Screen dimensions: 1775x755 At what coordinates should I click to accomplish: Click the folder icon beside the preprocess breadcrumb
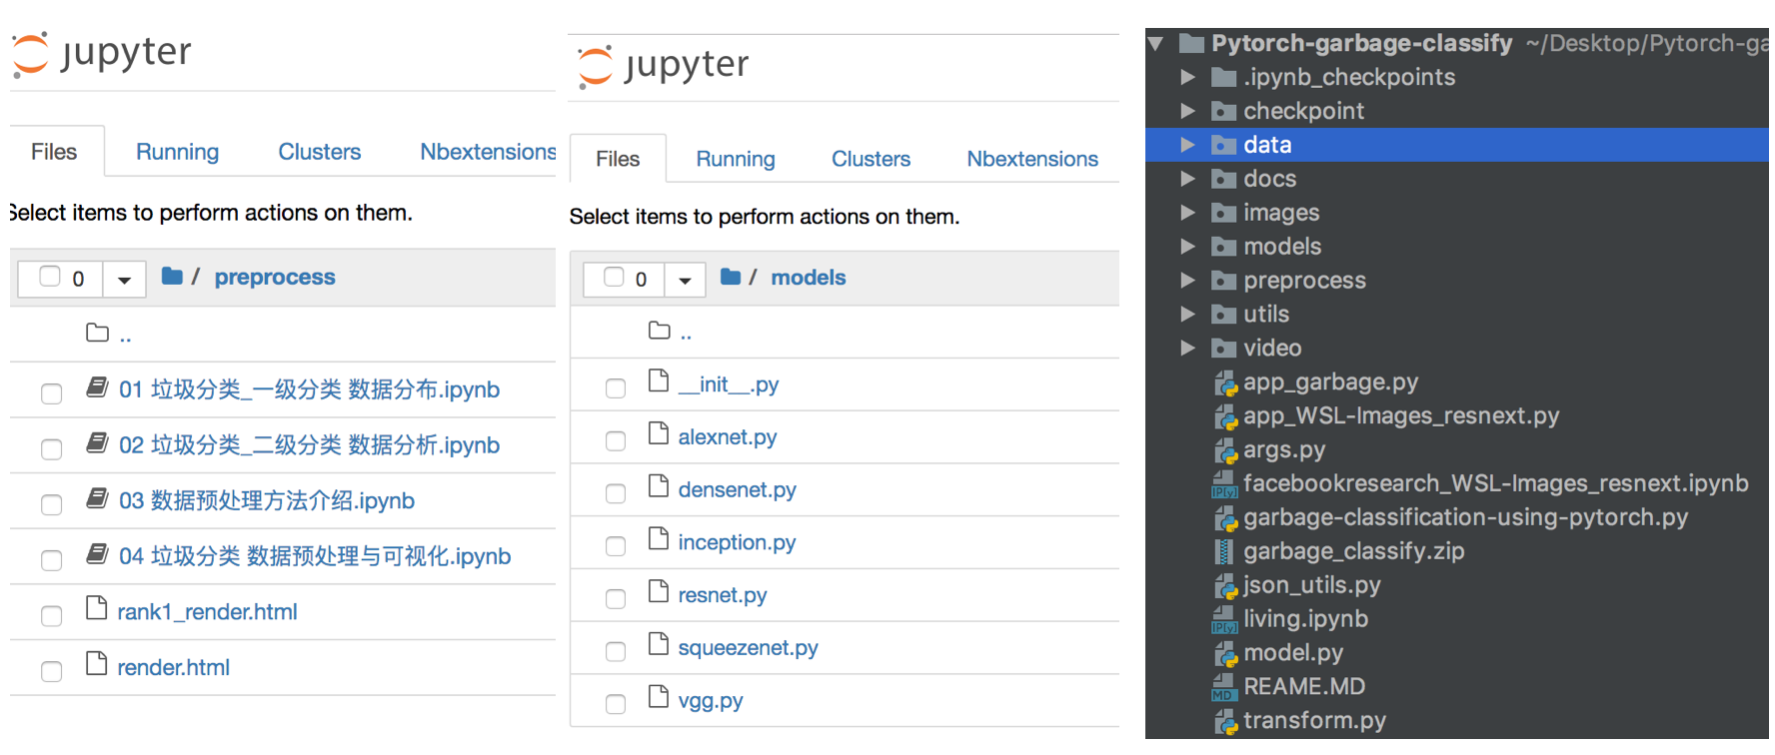(172, 276)
